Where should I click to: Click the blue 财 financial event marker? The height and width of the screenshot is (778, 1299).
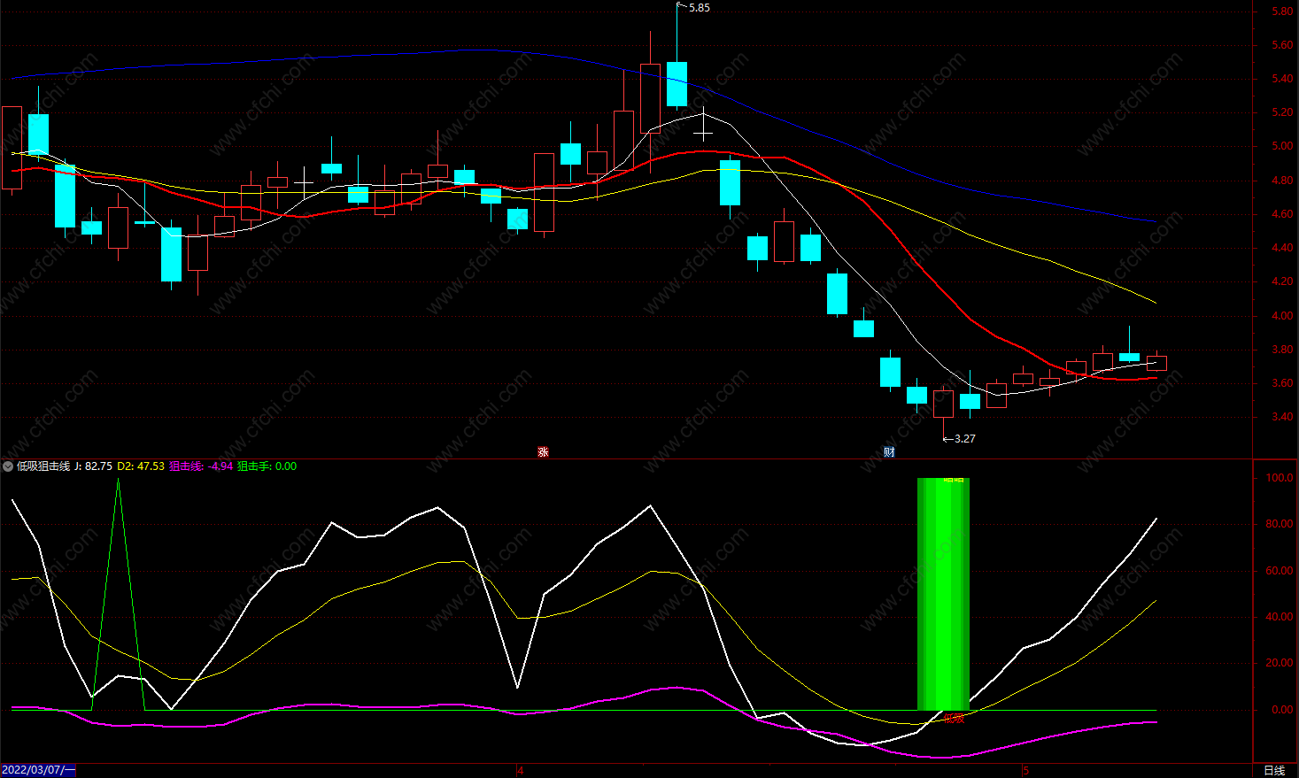tap(889, 452)
